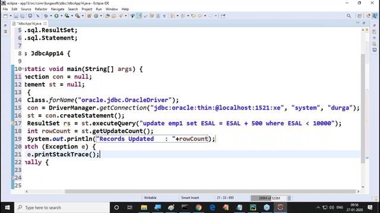The height and width of the screenshot is (213, 380).
Task: Expand the External Tools dropdown arrow
Action: [83, 16]
